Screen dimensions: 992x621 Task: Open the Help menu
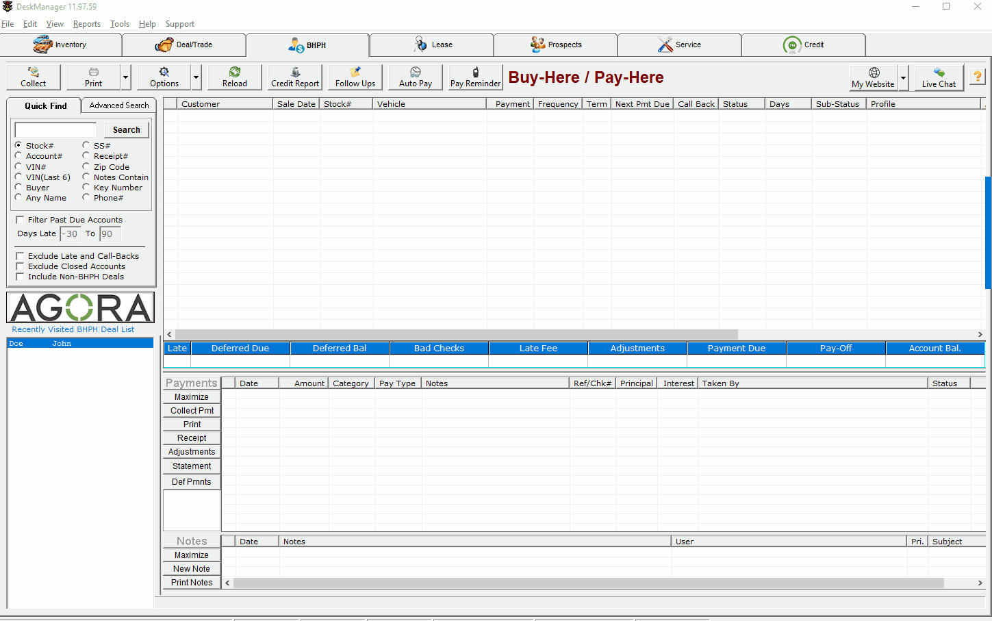coord(147,24)
